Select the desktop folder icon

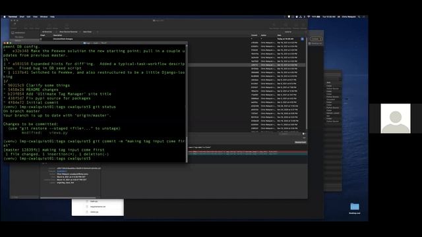[x=355, y=207]
